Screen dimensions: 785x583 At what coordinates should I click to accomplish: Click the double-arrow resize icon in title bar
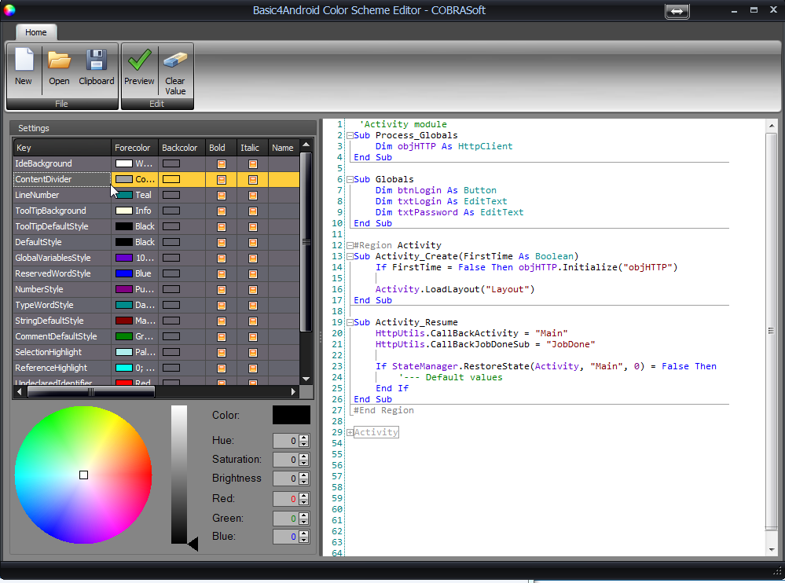coord(677,11)
